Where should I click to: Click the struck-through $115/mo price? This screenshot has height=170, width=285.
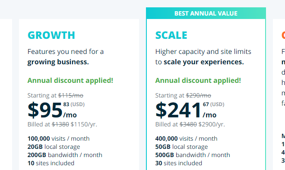tap(71, 95)
